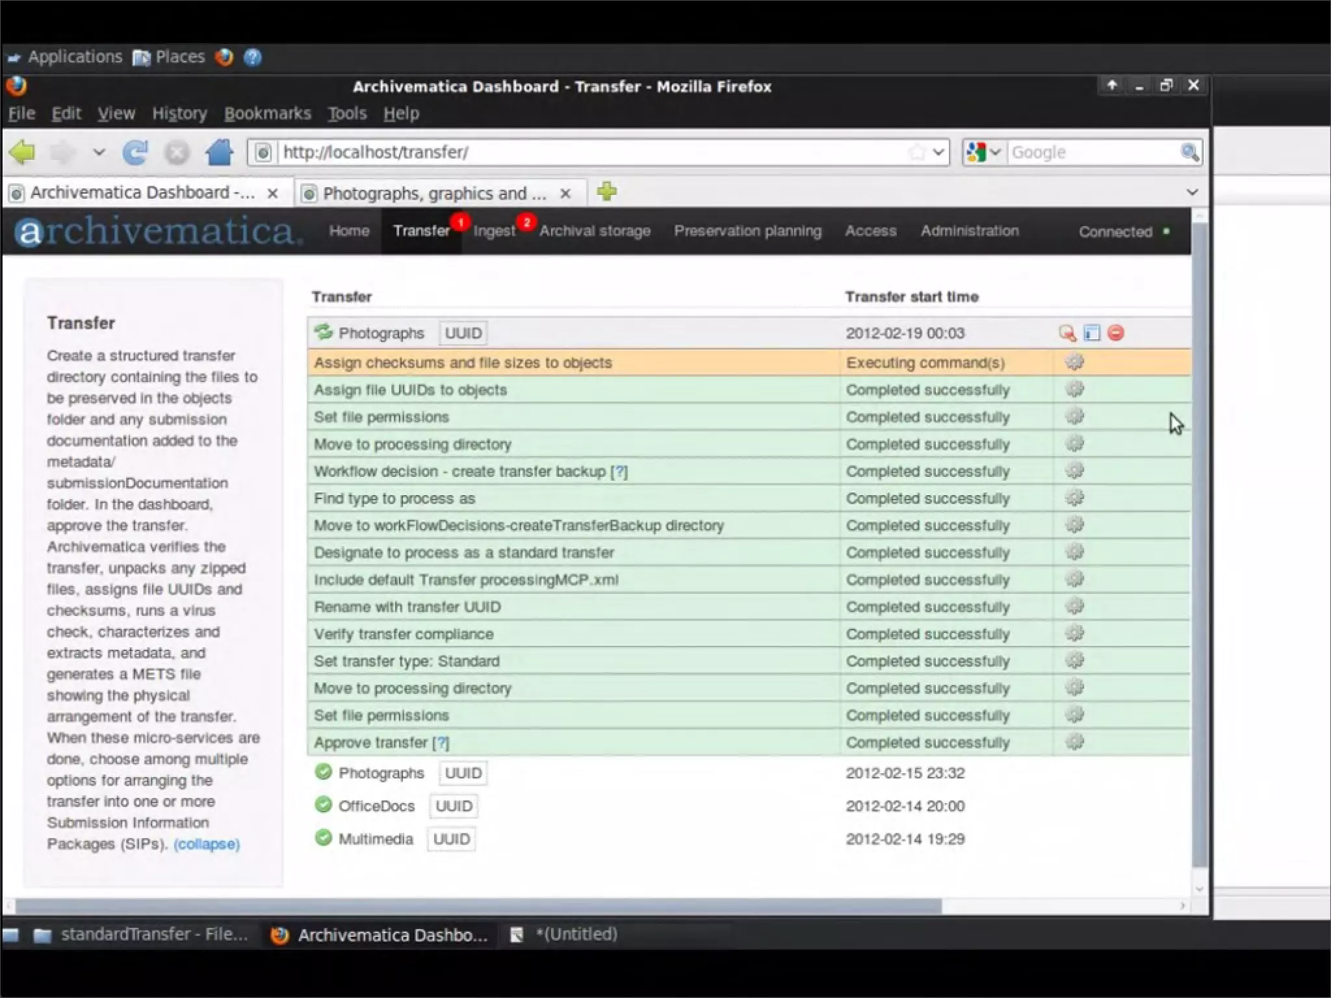Click gear icon for Verify transfer compliance

coord(1074,633)
